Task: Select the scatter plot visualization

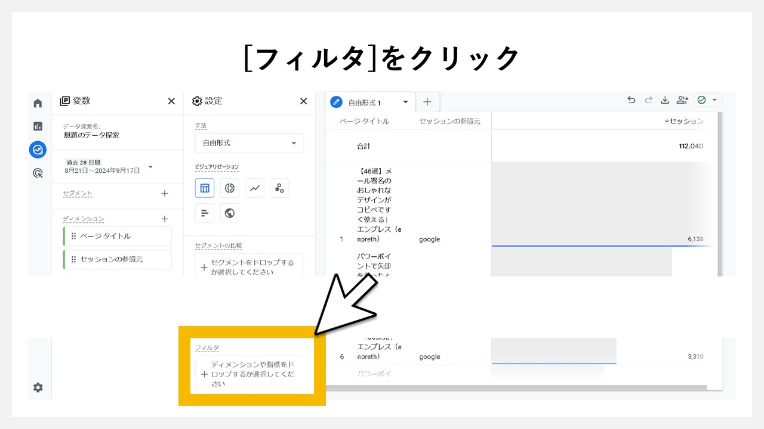Action: tap(279, 188)
